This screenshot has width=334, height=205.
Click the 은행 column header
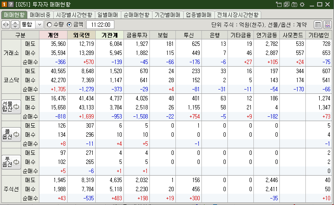pos(215,35)
